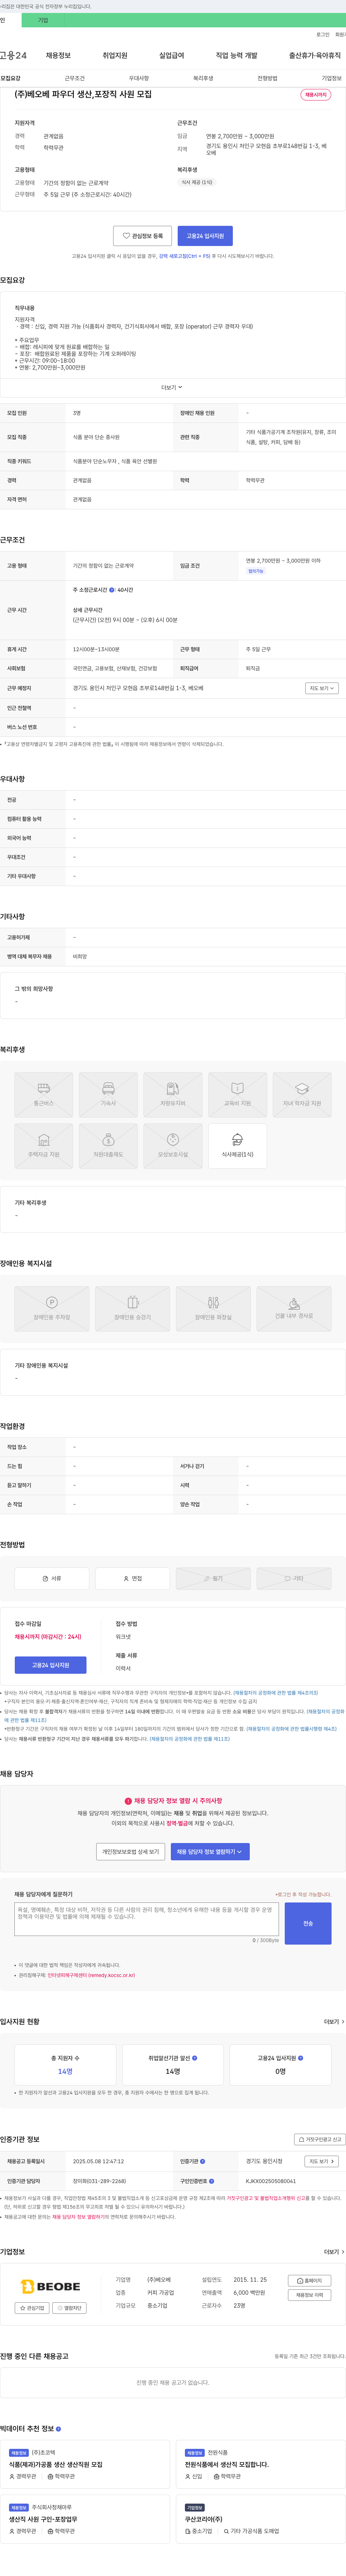
Task: Expand 더보기 under the 모집요강 description
Action: click(x=172, y=387)
